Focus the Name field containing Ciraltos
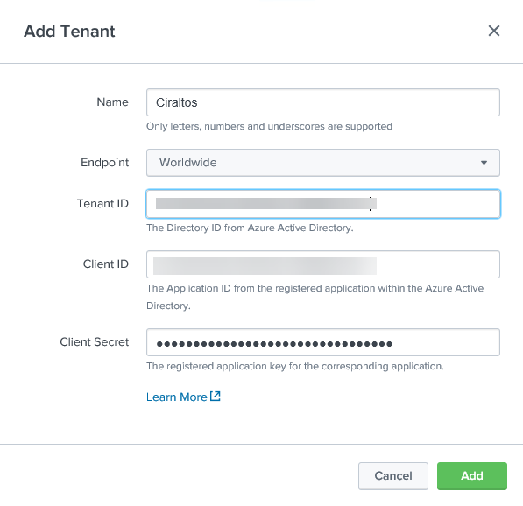This screenshot has width=523, height=506. [x=323, y=102]
